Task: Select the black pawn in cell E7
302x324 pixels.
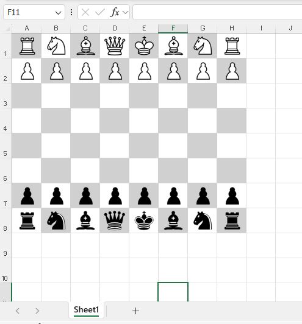Action: tap(145, 196)
